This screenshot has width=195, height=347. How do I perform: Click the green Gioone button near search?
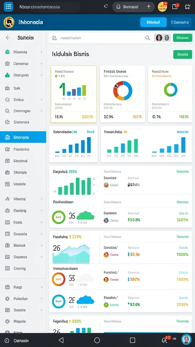182,38
